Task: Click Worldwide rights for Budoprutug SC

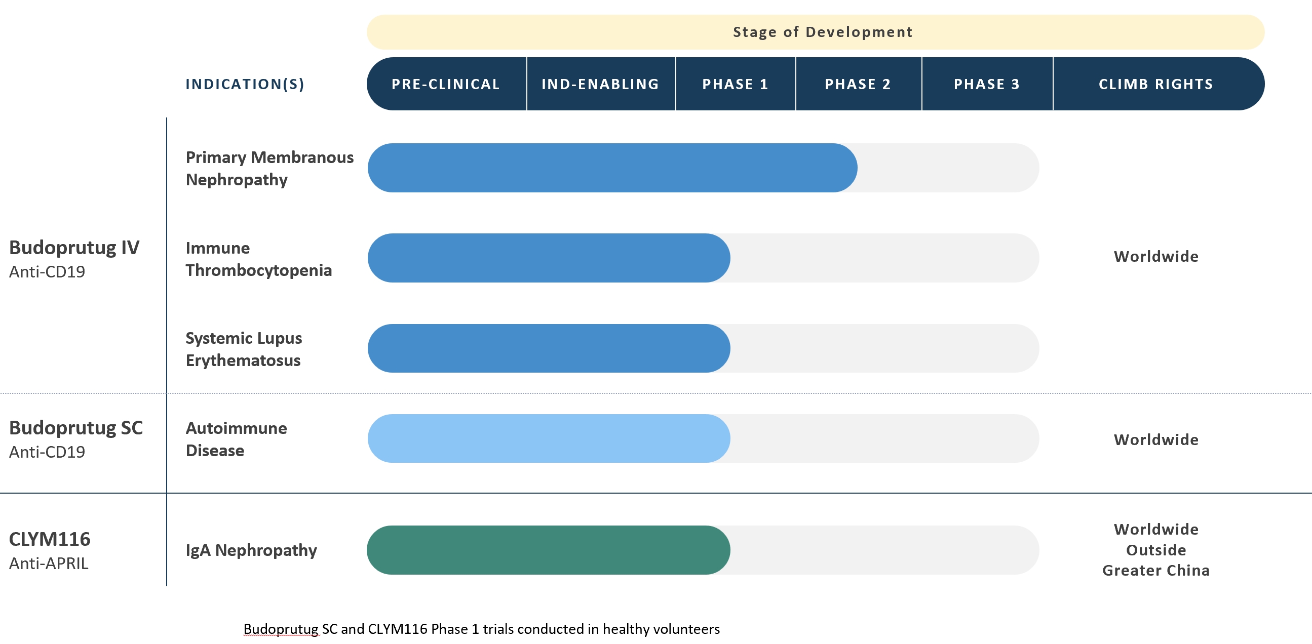Action: coord(1155,439)
